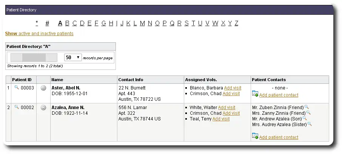This screenshot has height=154, width=342.
Task: Add visit for Teal, Terry
Action: pyautogui.click(x=221, y=119)
